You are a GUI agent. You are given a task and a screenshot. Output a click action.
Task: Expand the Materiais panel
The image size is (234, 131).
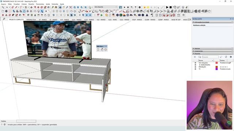point(193,48)
